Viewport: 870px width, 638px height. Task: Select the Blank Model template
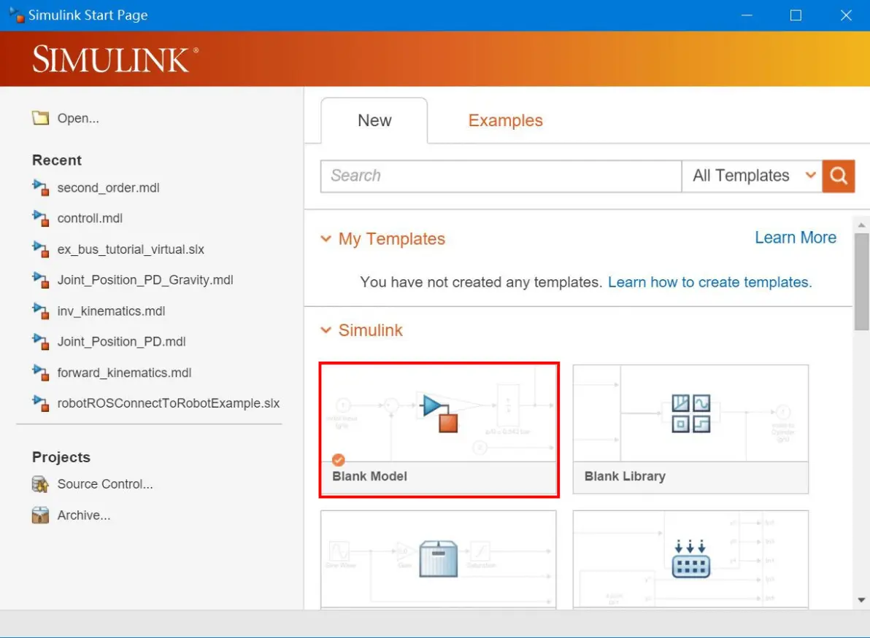pyautogui.click(x=439, y=429)
